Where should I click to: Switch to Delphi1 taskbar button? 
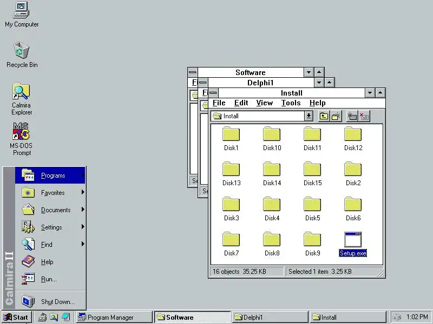pos(270,317)
